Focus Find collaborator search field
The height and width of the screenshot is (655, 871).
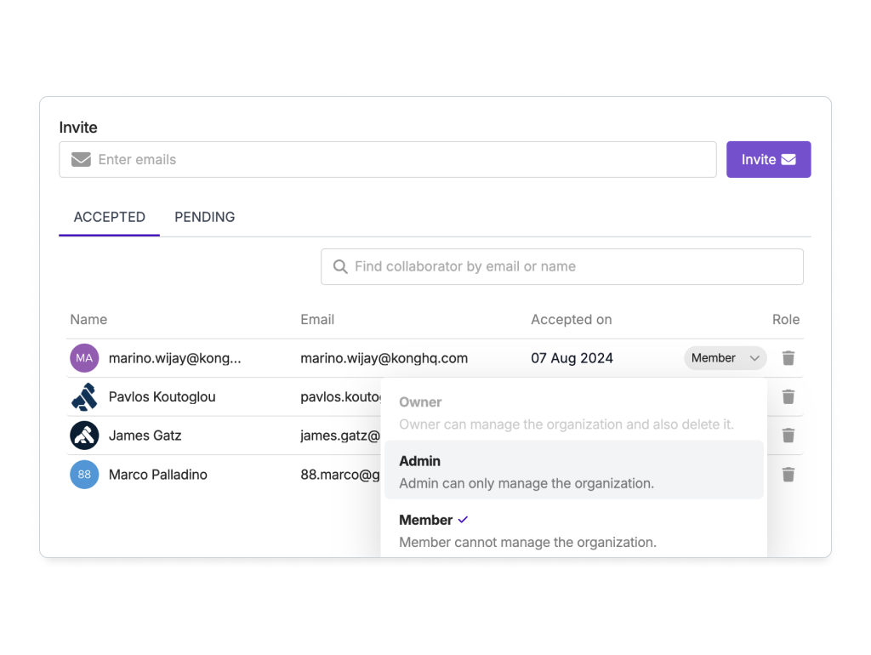pyautogui.click(x=562, y=266)
